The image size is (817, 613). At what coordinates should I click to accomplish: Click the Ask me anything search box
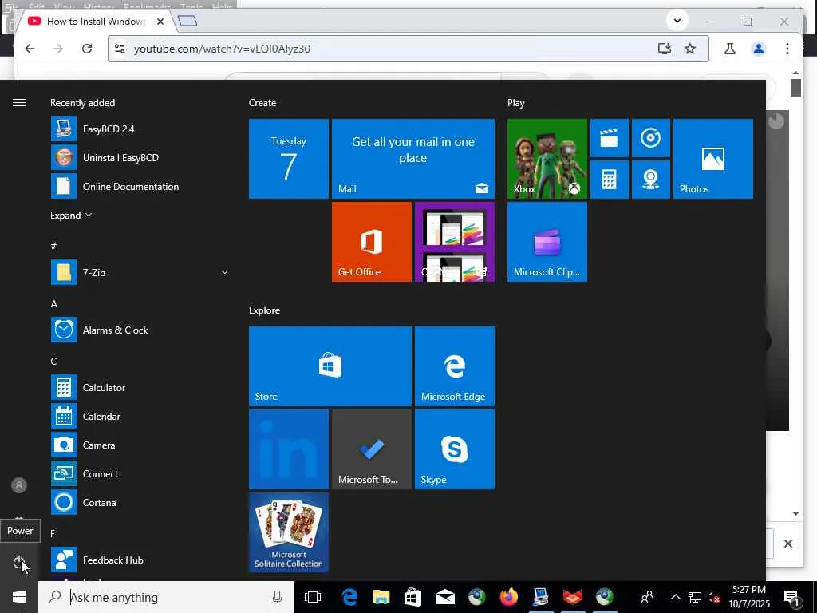click(166, 597)
